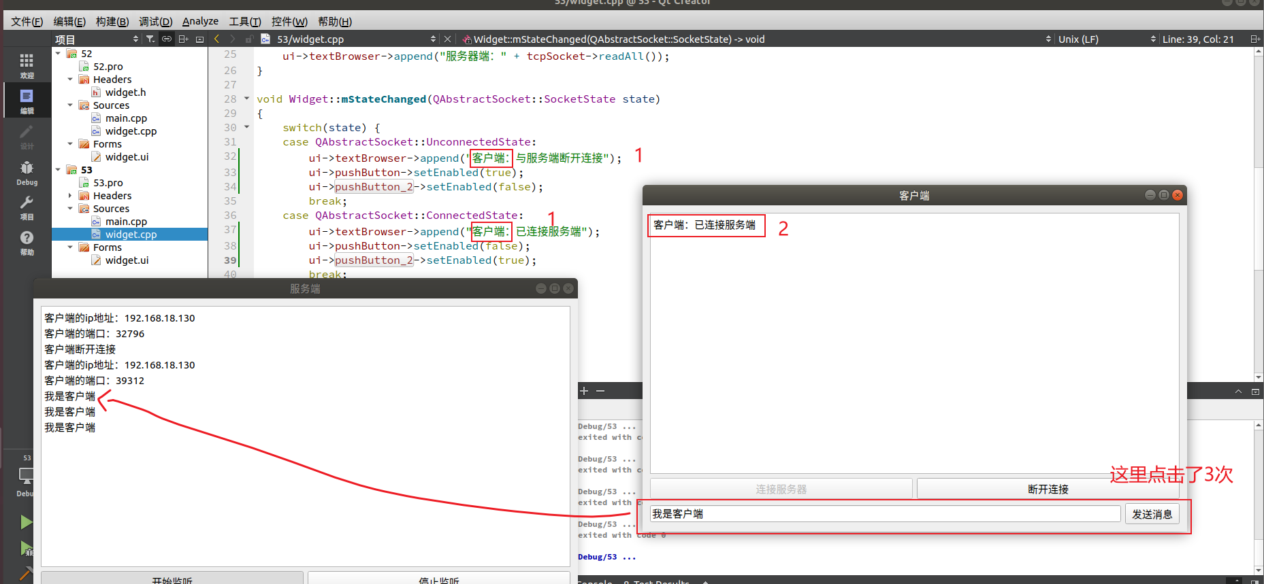Select 53.pro in the project tree
The image size is (1264, 584).
pos(108,183)
